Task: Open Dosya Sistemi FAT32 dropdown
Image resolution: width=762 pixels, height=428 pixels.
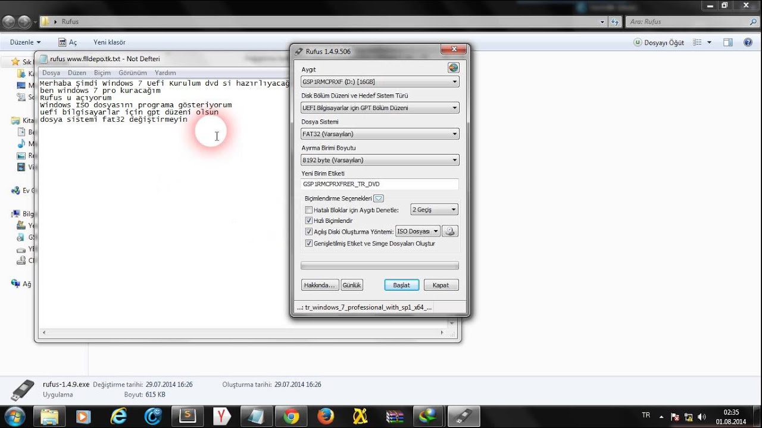Action: click(x=380, y=134)
